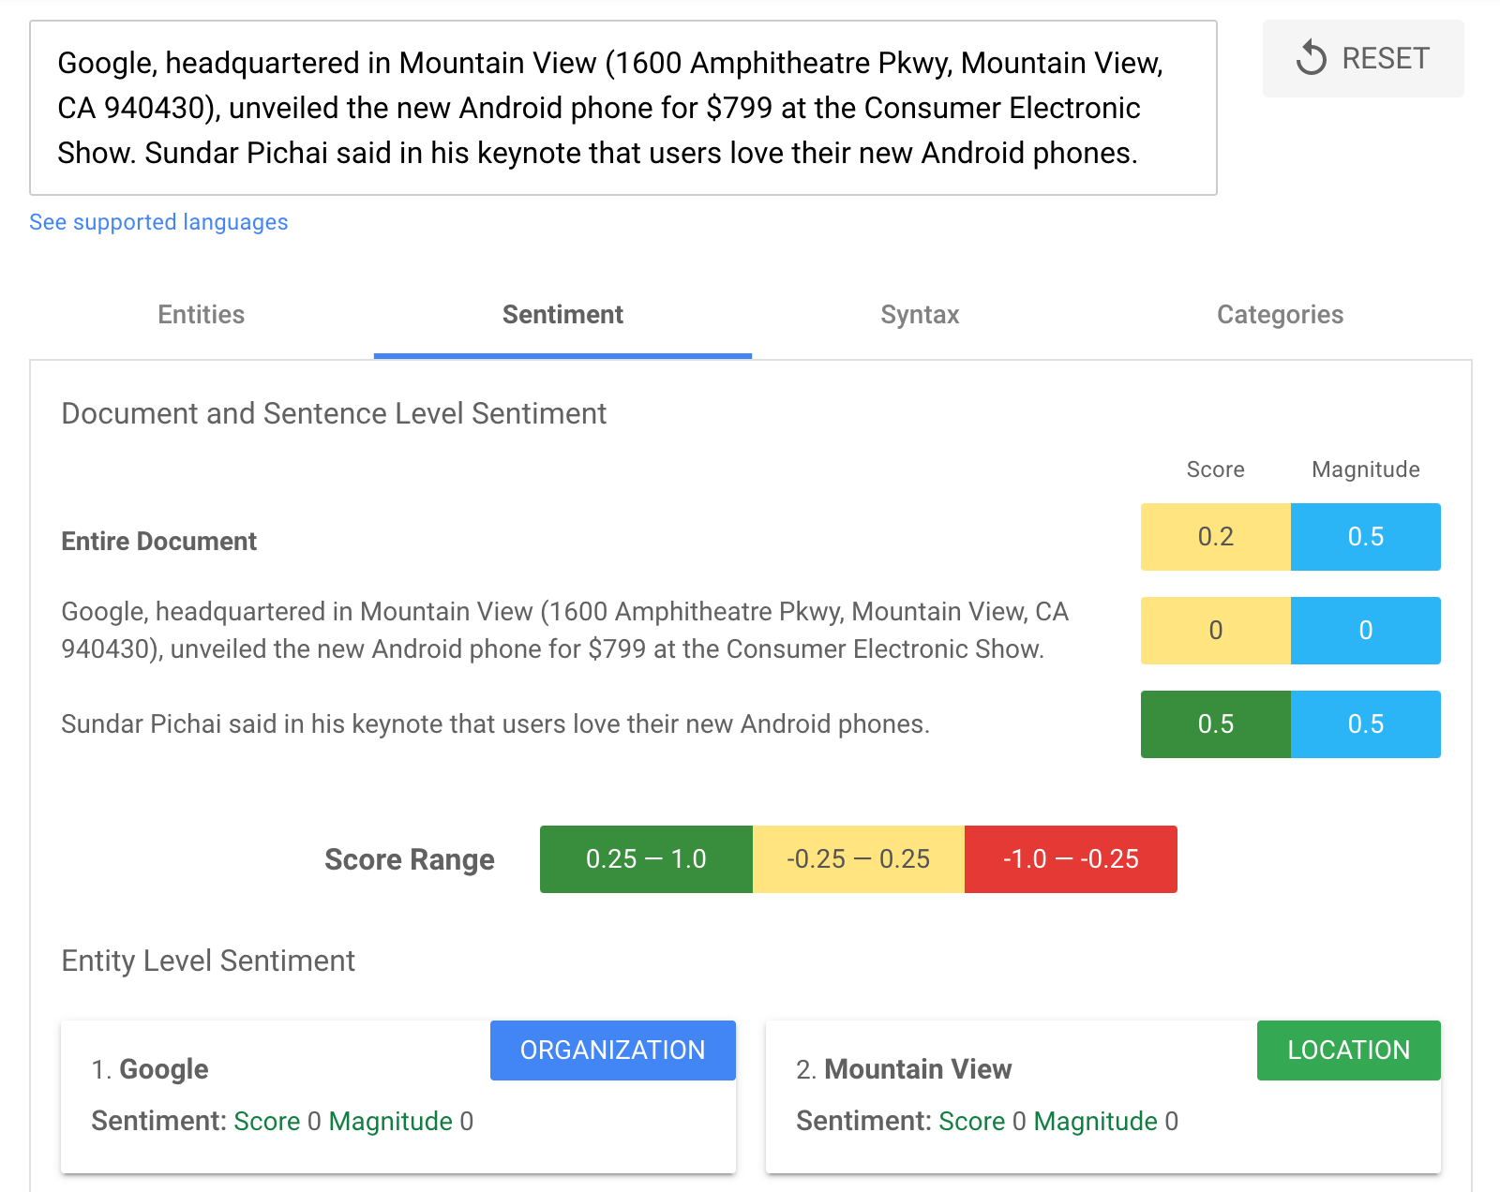Click the Magnitude column header

pos(1366,469)
